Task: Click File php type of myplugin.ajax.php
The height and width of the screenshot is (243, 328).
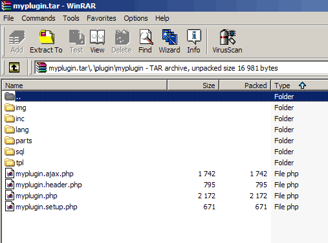Action: [x=287, y=174]
